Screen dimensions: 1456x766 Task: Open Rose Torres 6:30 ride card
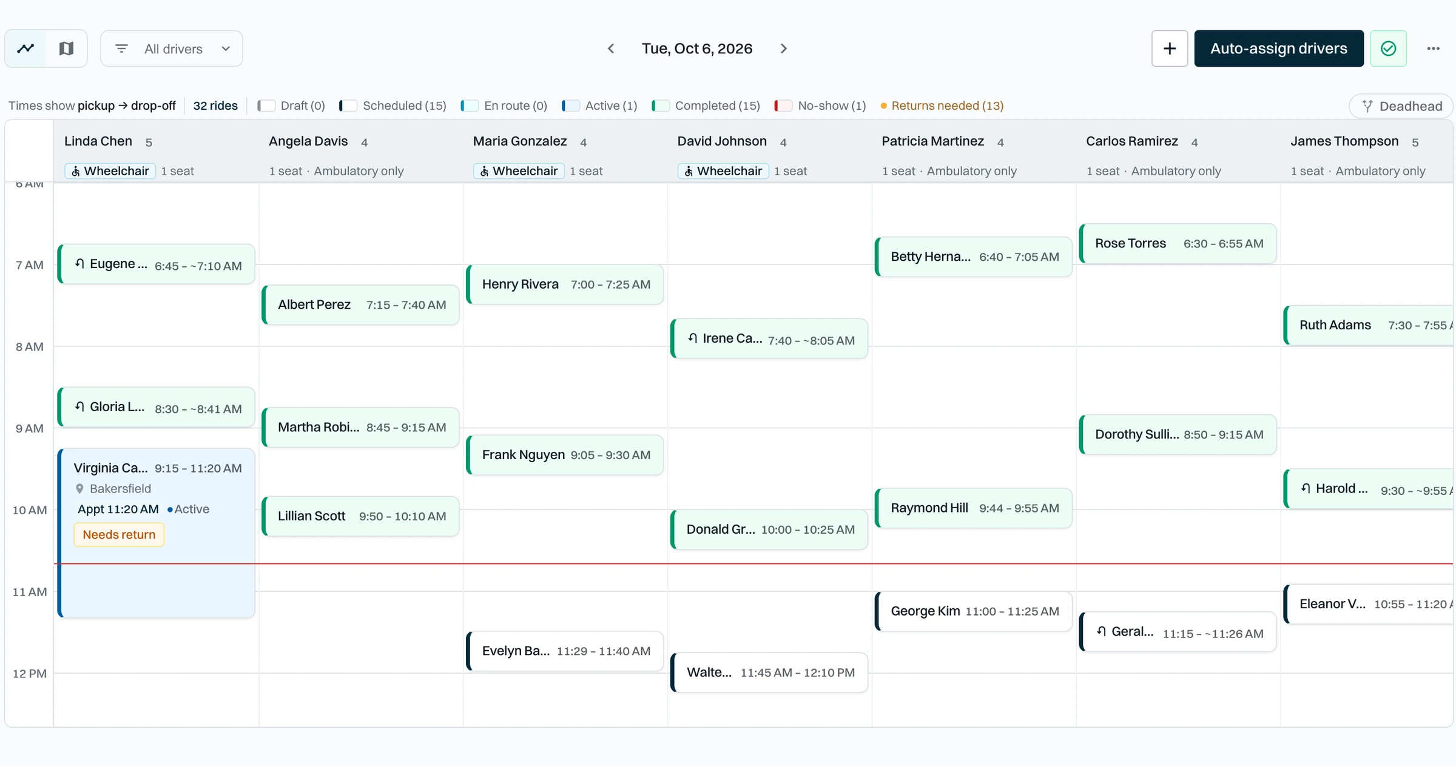(x=1178, y=244)
